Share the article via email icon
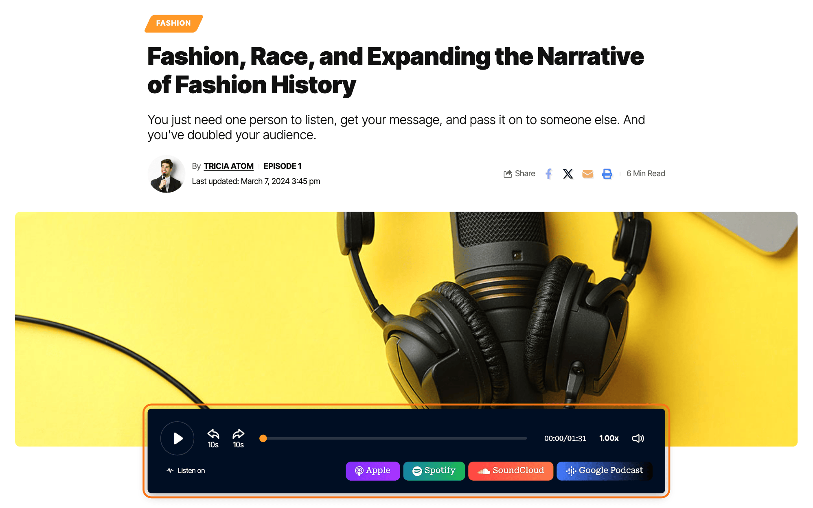 pos(587,174)
